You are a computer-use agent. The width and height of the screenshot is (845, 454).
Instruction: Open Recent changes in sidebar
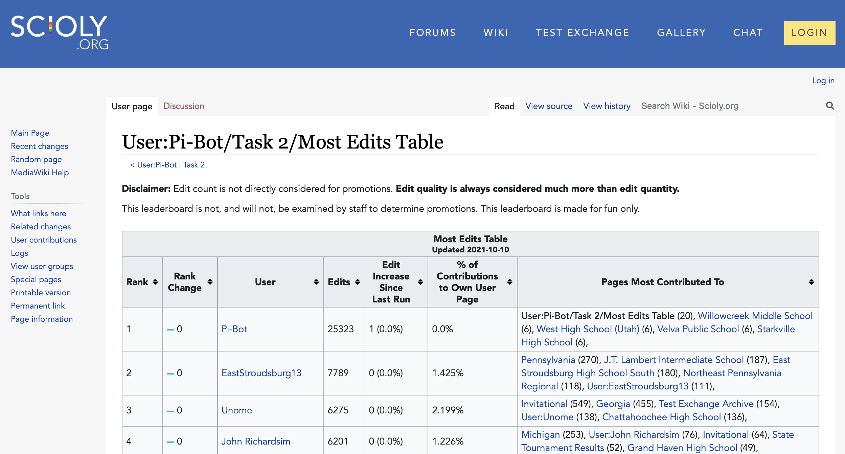point(40,146)
